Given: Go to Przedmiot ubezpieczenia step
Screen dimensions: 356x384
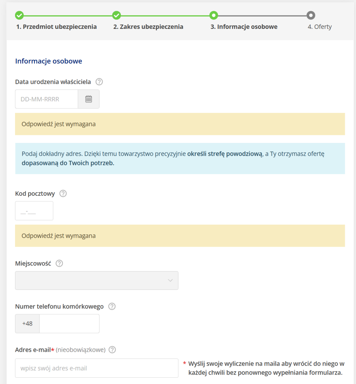Looking at the screenshot, I should point(56,27).
